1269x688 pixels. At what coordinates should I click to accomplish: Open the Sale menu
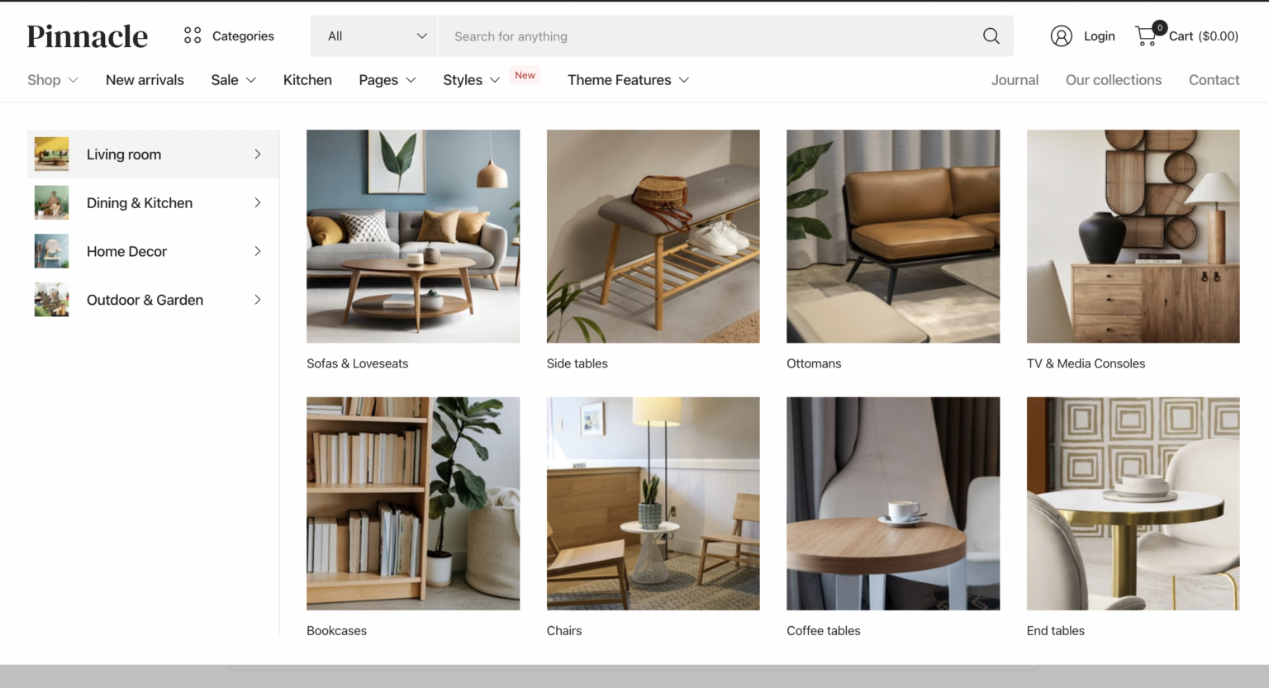232,79
